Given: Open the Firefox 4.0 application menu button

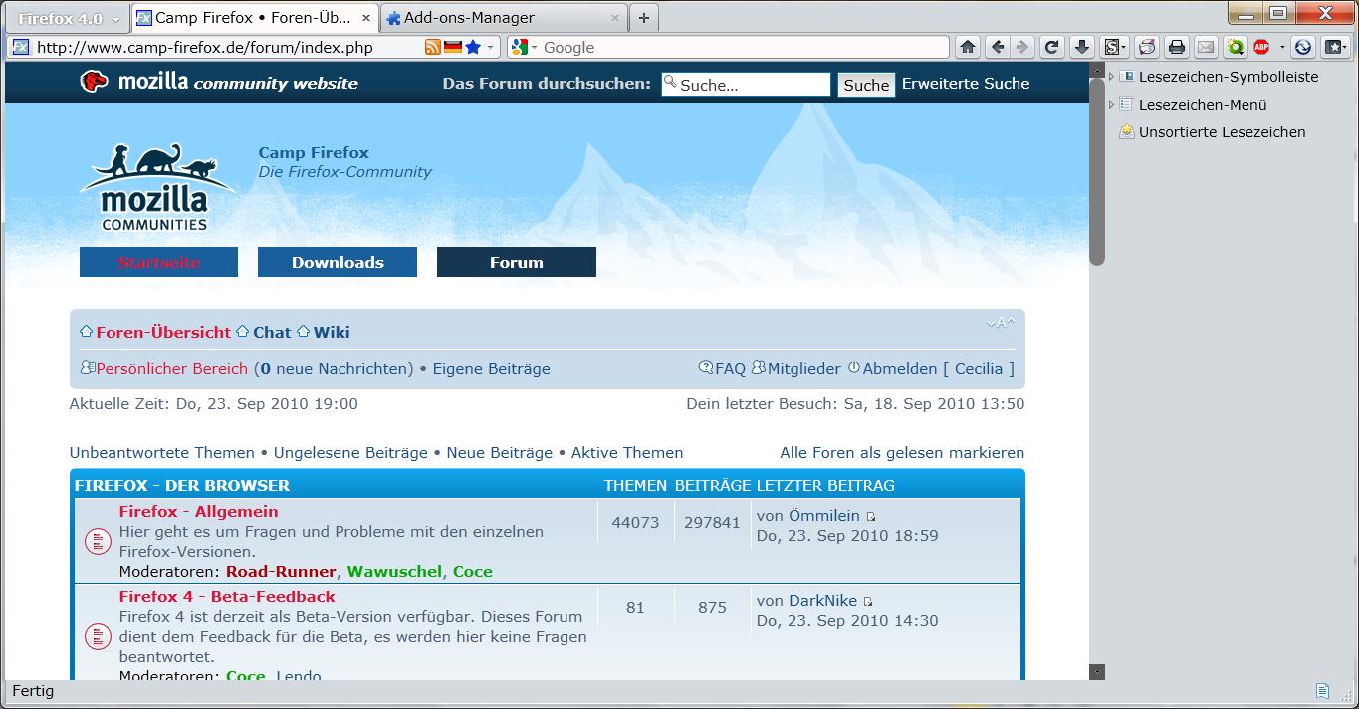Looking at the screenshot, I should tap(69, 18).
